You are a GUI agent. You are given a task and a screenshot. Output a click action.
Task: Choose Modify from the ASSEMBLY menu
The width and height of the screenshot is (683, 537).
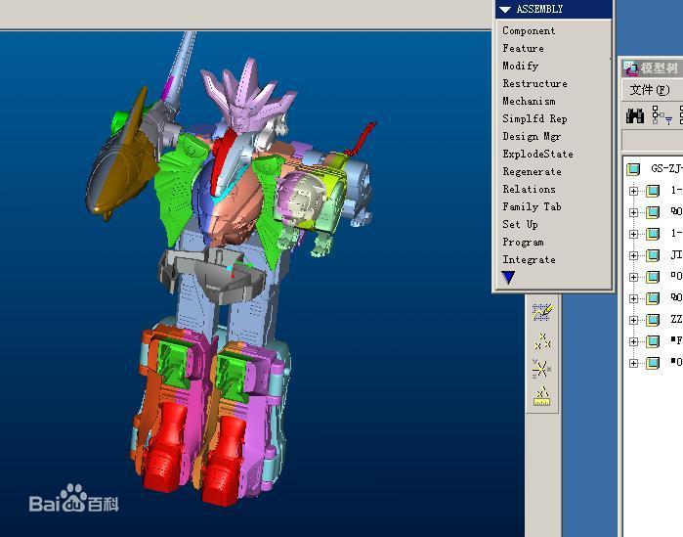pyautogui.click(x=520, y=66)
